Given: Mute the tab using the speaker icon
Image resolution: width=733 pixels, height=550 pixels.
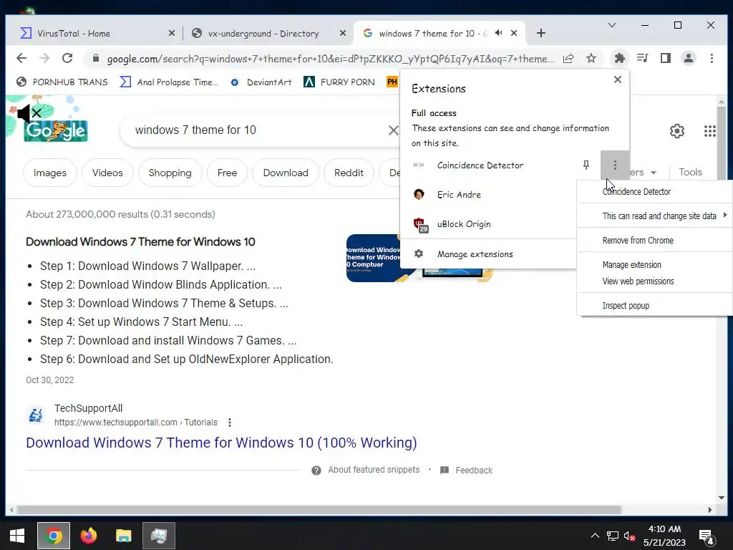Looking at the screenshot, I should pyautogui.click(x=499, y=33).
